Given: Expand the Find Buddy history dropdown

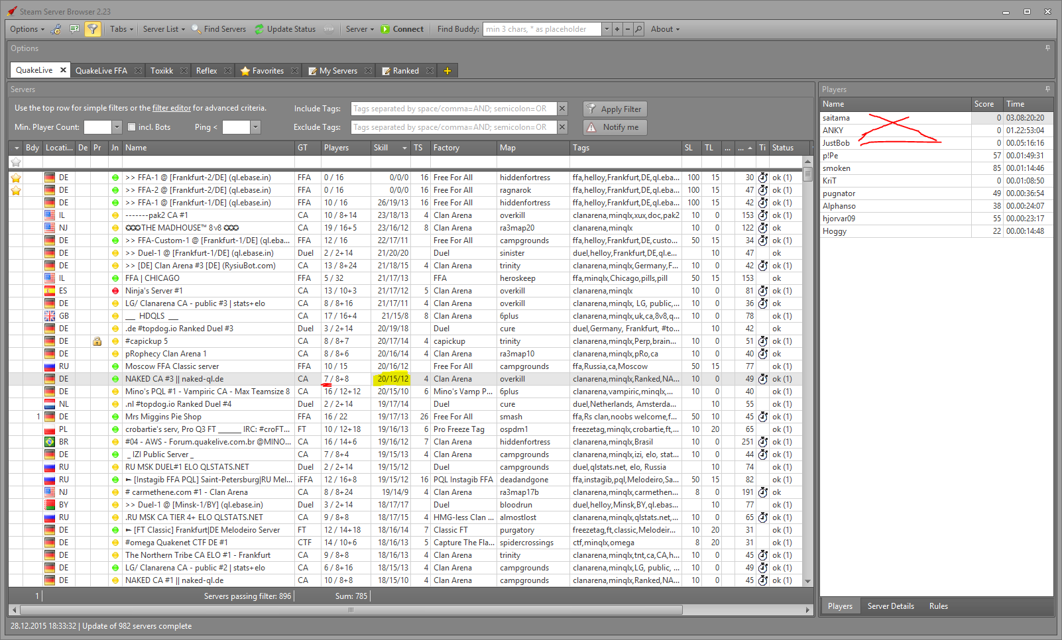Looking at the screenshot, I should (x=606, y=29).
